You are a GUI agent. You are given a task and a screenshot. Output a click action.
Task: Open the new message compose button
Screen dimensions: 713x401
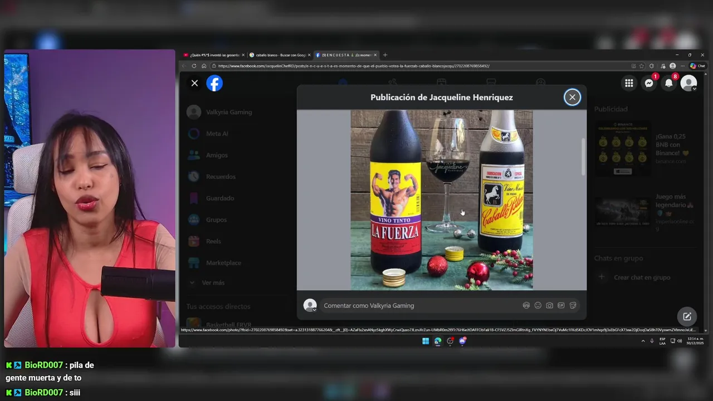click(x=687, y=316)
